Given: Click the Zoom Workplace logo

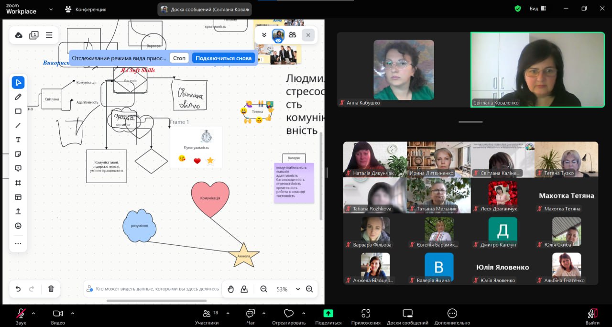Looking at the screenshot, I should point(21,9).
